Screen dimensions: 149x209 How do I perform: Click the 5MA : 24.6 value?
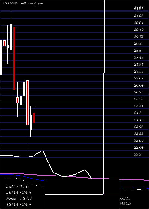(x=17, y=187)
